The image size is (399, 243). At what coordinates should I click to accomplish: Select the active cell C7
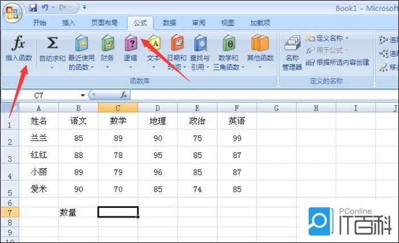pyautogui.click(x=118, y=212)
